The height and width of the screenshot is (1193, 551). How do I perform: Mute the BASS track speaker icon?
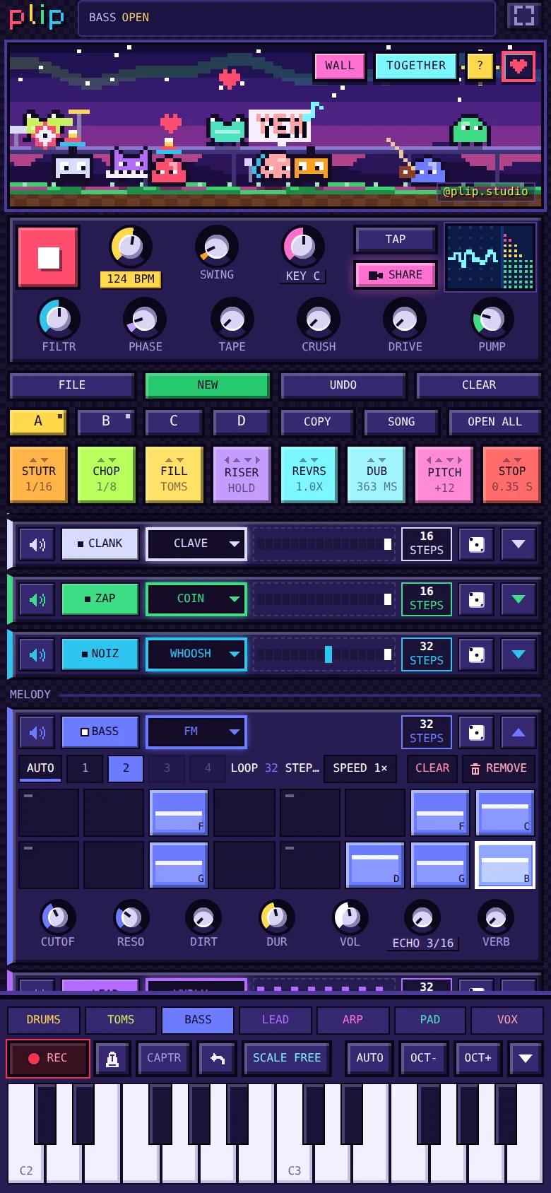37,732
